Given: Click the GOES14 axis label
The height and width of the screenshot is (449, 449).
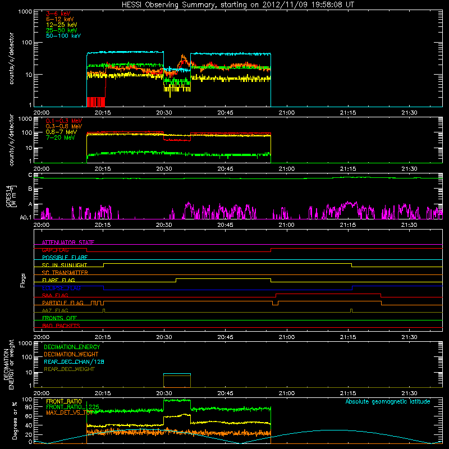Looking at the screenshot, I should coord(8,196).
